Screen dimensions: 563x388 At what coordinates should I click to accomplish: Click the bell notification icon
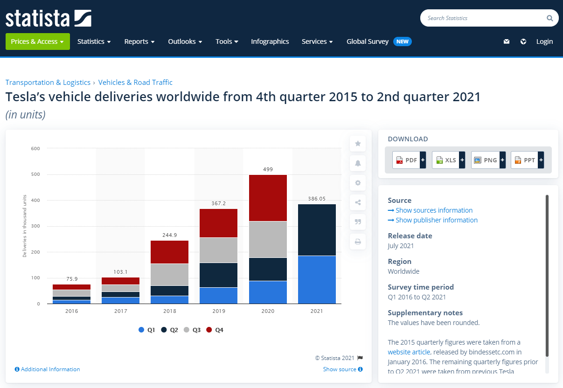(358, 163)
